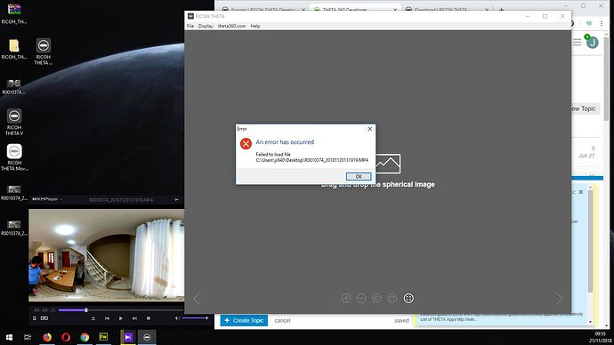Open Chrome from taskbar
The width and height of the screenshot is (614, 345).
click(x=85, y=337)
